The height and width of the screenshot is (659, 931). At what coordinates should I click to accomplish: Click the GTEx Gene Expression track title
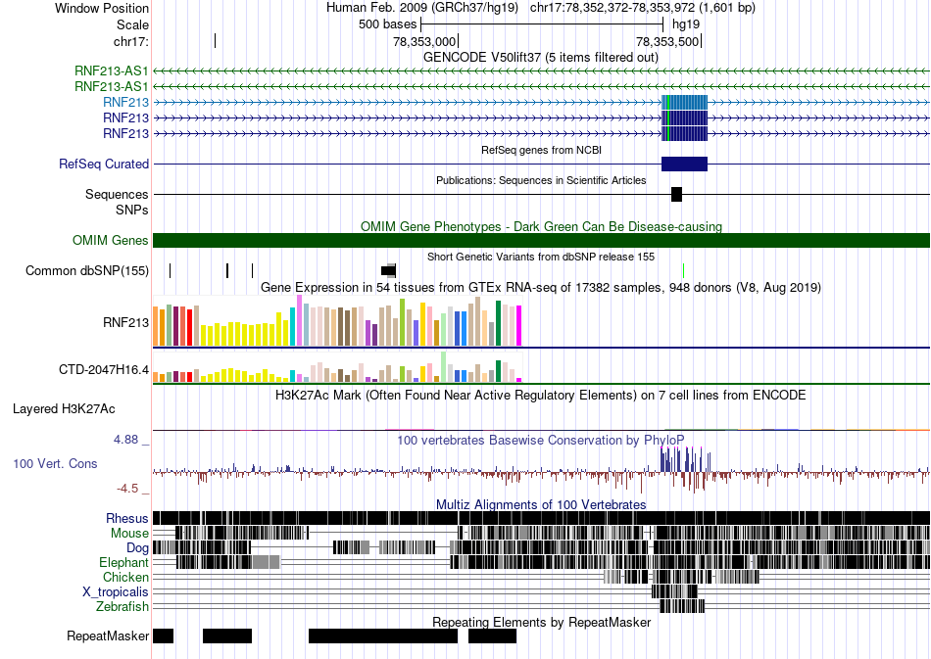(541, 288)
